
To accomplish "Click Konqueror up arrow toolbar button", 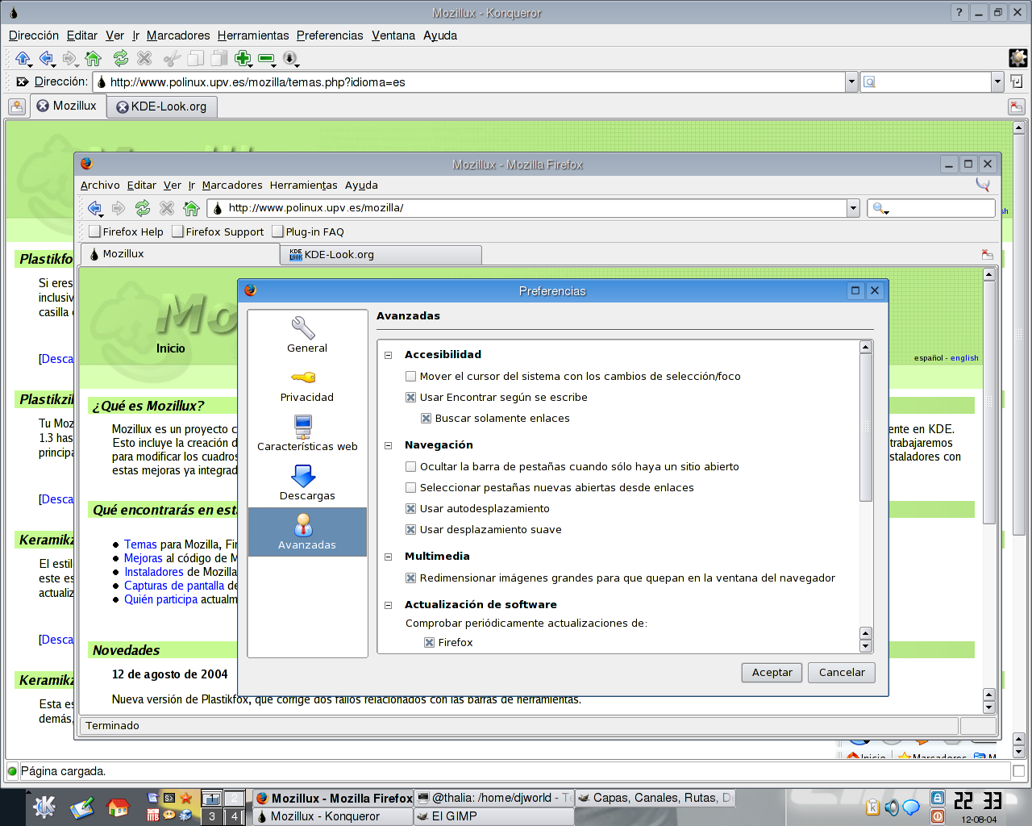I will 23,58.
